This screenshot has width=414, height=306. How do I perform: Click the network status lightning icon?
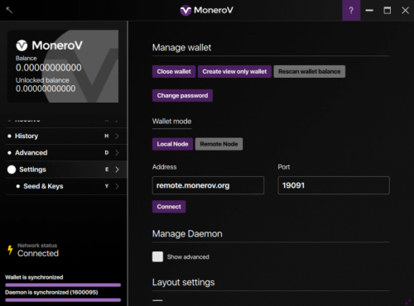[x=10, y=250]
